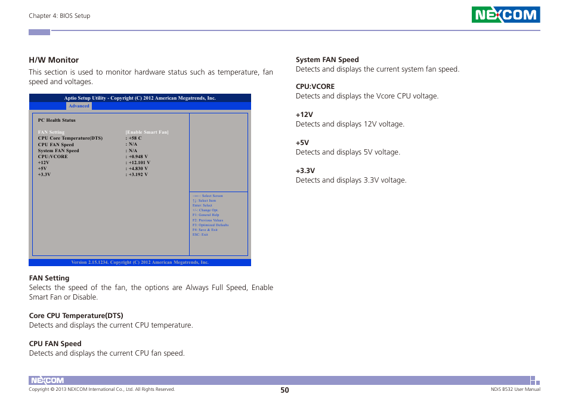
Task: Click the ESC: Exit hint
Action: coord(200,235)
